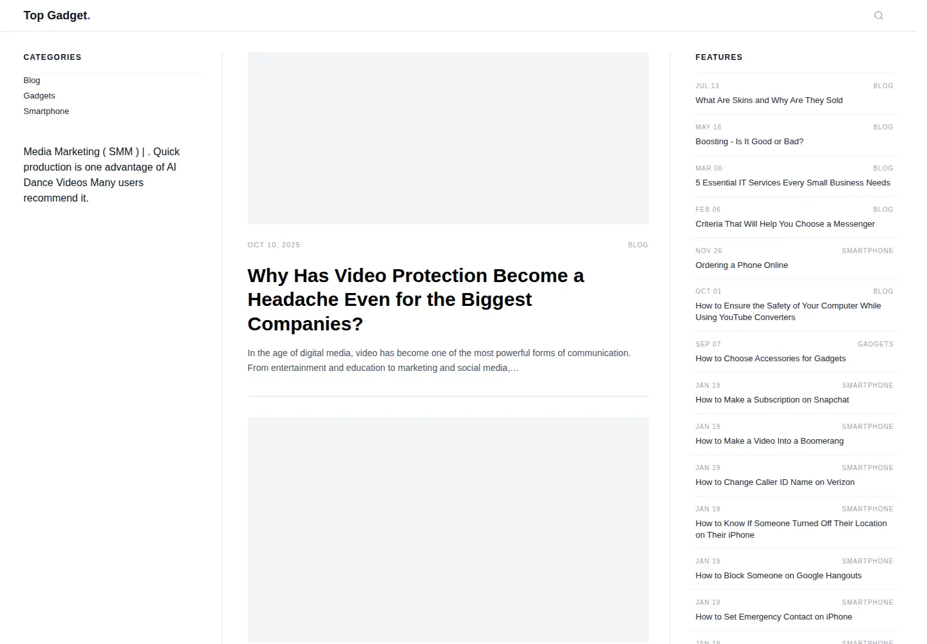Open 'How to Change Caller ID Name on Verizon'
The height and width of the screenshot is (644, 927).
point(775,482)
